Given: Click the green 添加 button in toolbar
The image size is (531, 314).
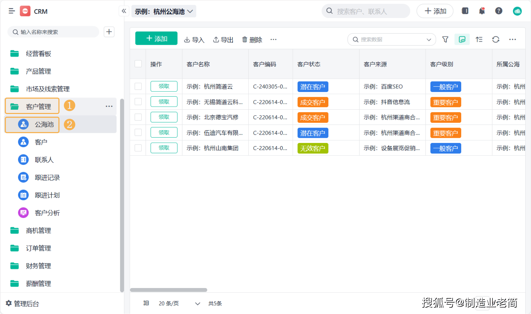Looking at the screenshot, I should pos(156,38).
